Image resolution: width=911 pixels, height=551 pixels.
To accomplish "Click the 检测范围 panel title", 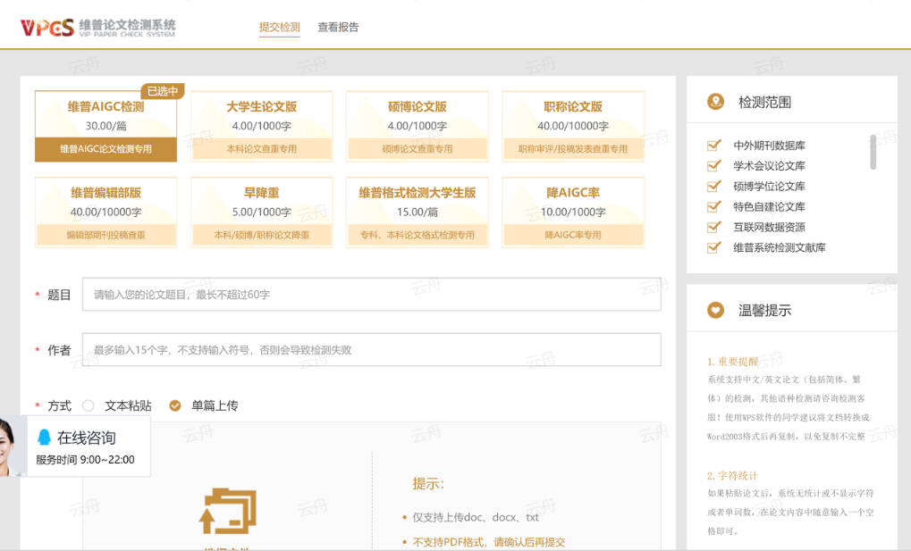I will 764,102.
